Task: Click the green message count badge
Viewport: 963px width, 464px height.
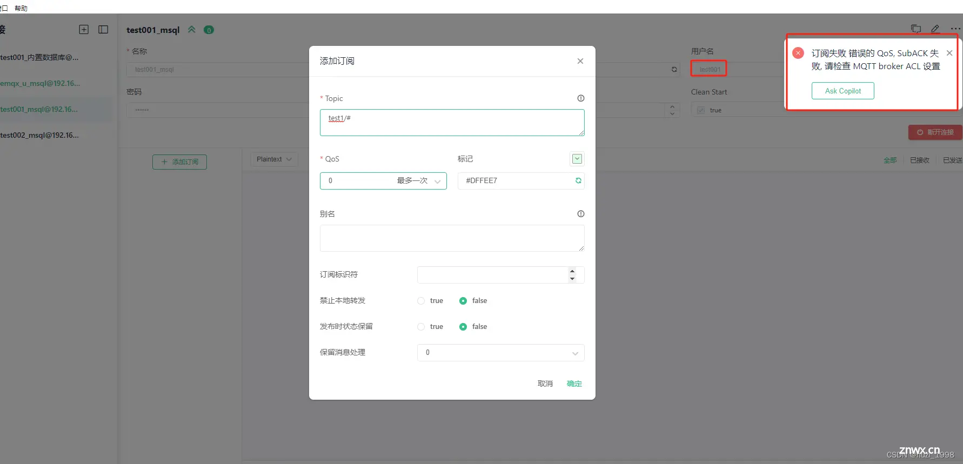Action: pyautogui.click(x=209, y=30)
